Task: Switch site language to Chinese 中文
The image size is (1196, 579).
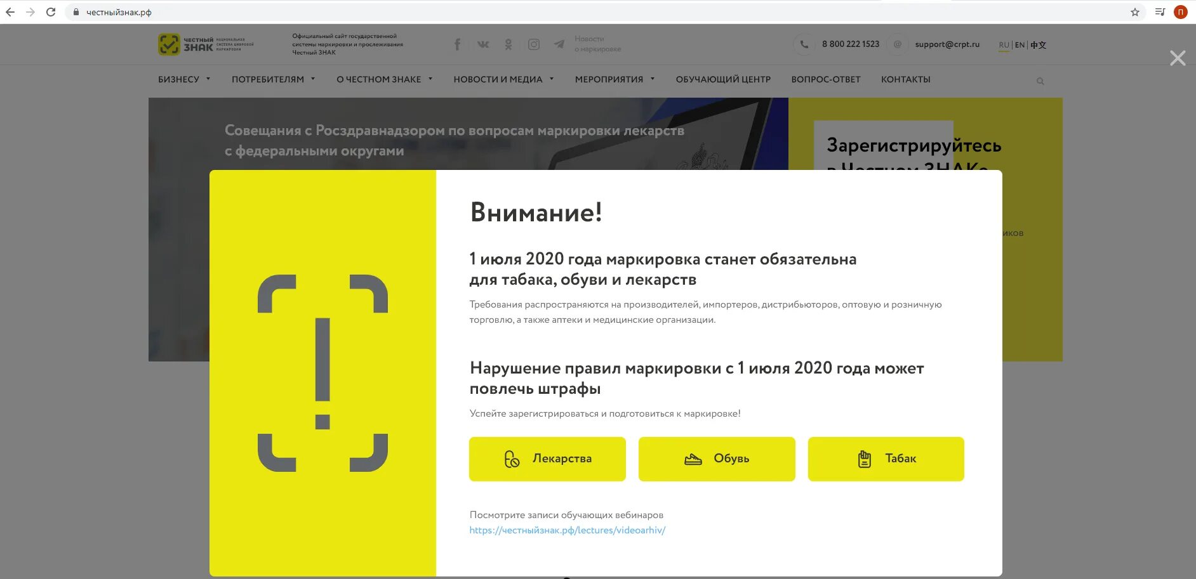Action: pyautogui.click(x=1039, y=45)
